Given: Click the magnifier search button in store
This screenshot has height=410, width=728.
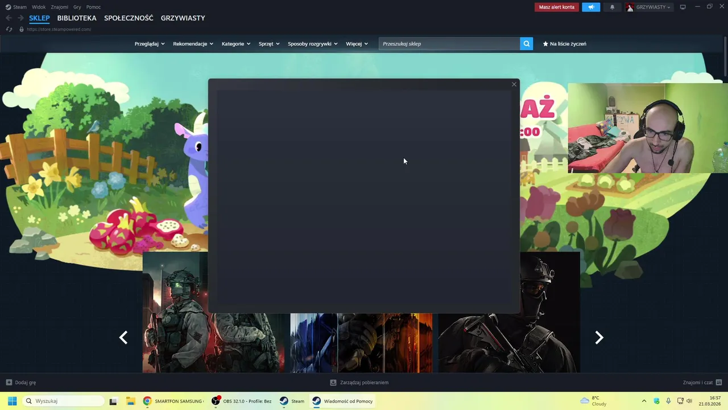Looking at the screenshot, I should tap(527, 43).
